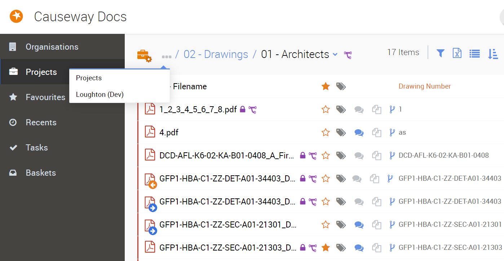Click drawing number GFP1-HBA-C1-ZZ-SEC-A01-21301
This screenshot has width=504, height=261.
pyautogui.click(x=450, y=224)
